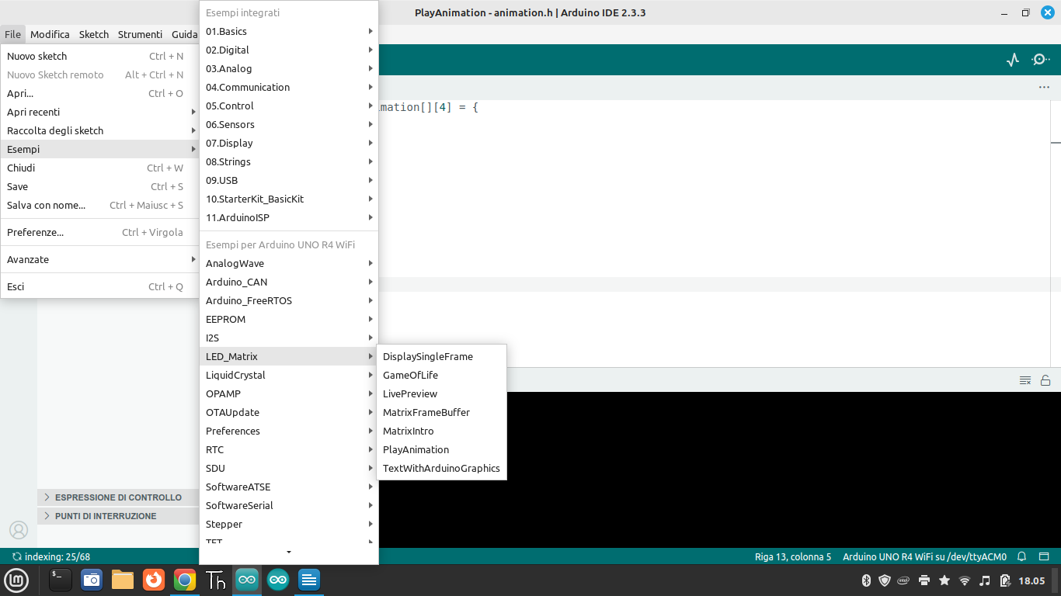The width and height of the screenshot is (1061, 596).
Task: Click the 18.05 clock in taskbar
Action: 1031,580
